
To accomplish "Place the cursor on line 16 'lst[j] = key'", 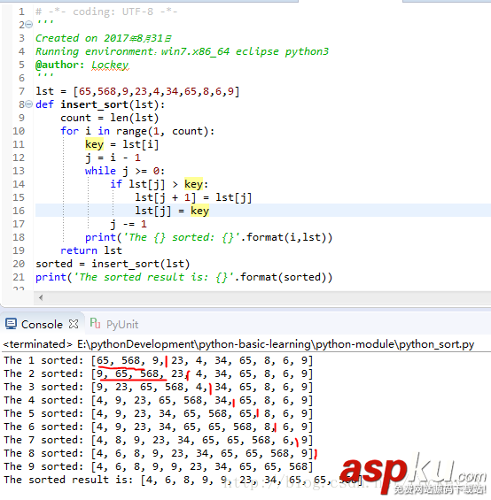I will click(x=172, y=211).
